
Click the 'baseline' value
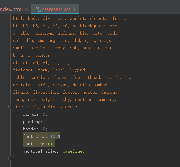pos(72,151)
